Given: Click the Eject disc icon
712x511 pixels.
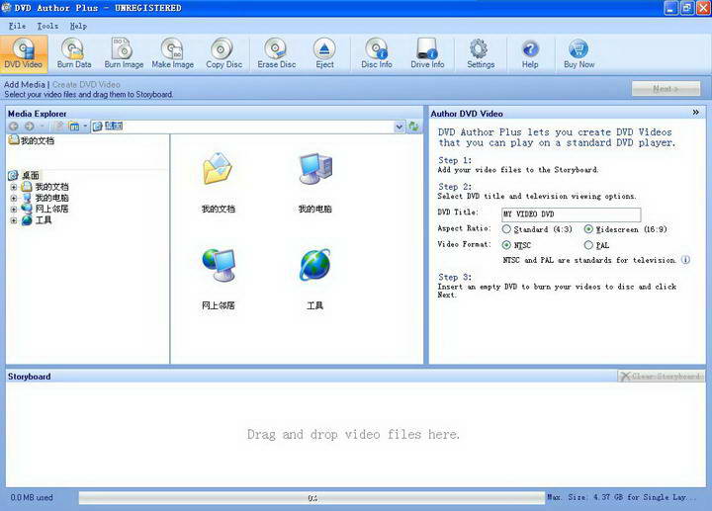Looking at the screenshot, I should tap(324, 53).
